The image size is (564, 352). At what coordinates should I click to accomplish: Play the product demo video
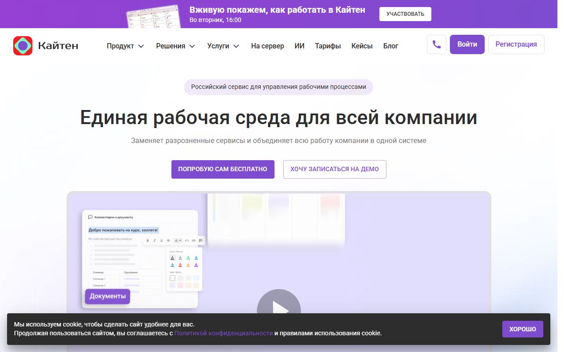[x=278, y=310]
